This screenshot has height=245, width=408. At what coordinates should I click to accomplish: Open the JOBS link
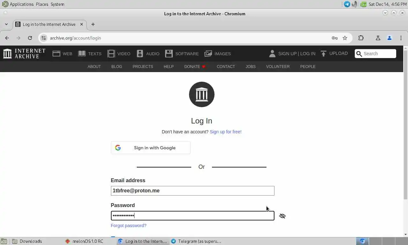tap(251, 67)
